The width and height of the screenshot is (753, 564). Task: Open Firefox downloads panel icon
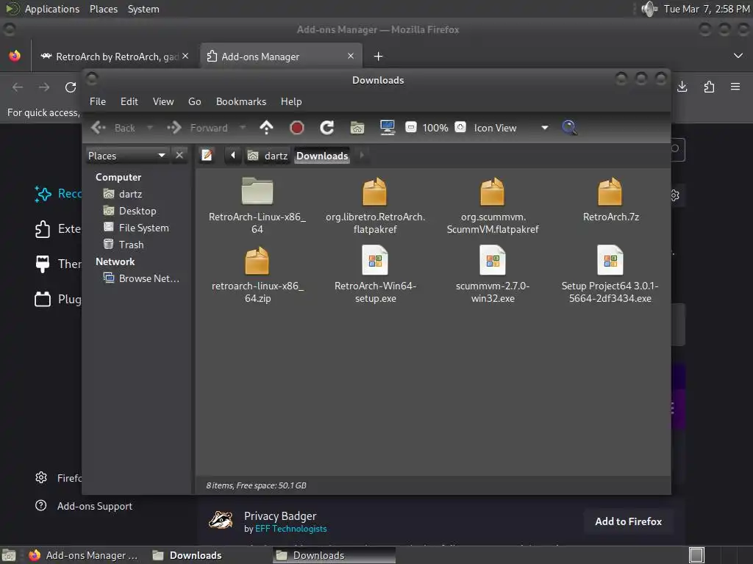click(x=682, y=87)
